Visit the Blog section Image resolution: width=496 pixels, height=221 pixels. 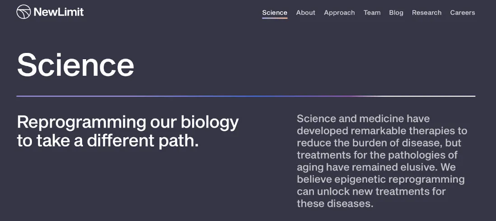click(396, 13)
